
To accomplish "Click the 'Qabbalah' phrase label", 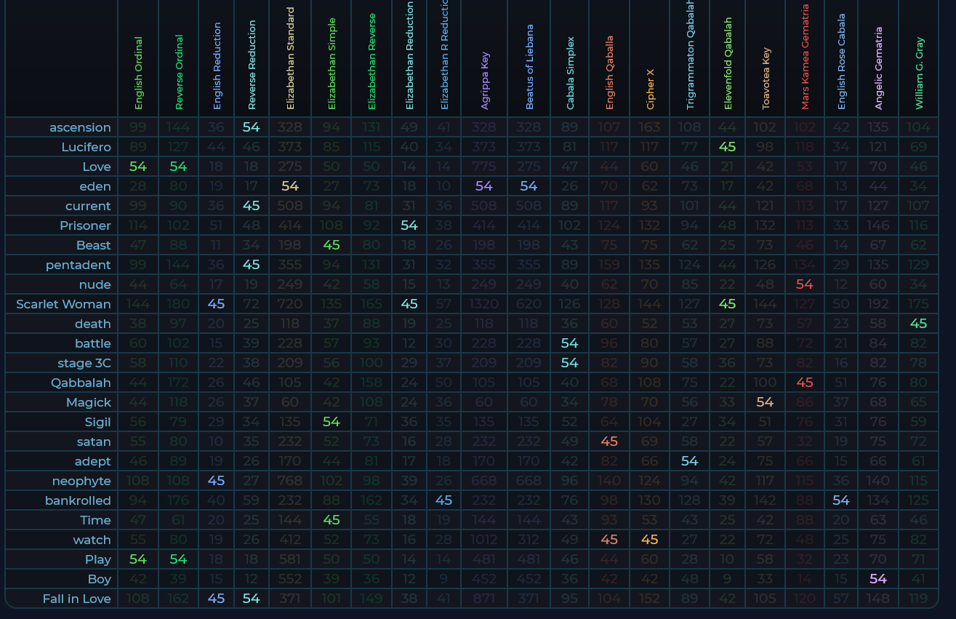I will 81,383.
